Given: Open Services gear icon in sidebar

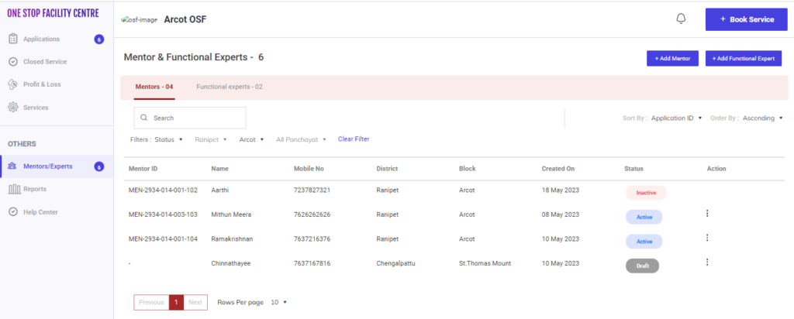Looking at the screenshot, I should point(13,108).
